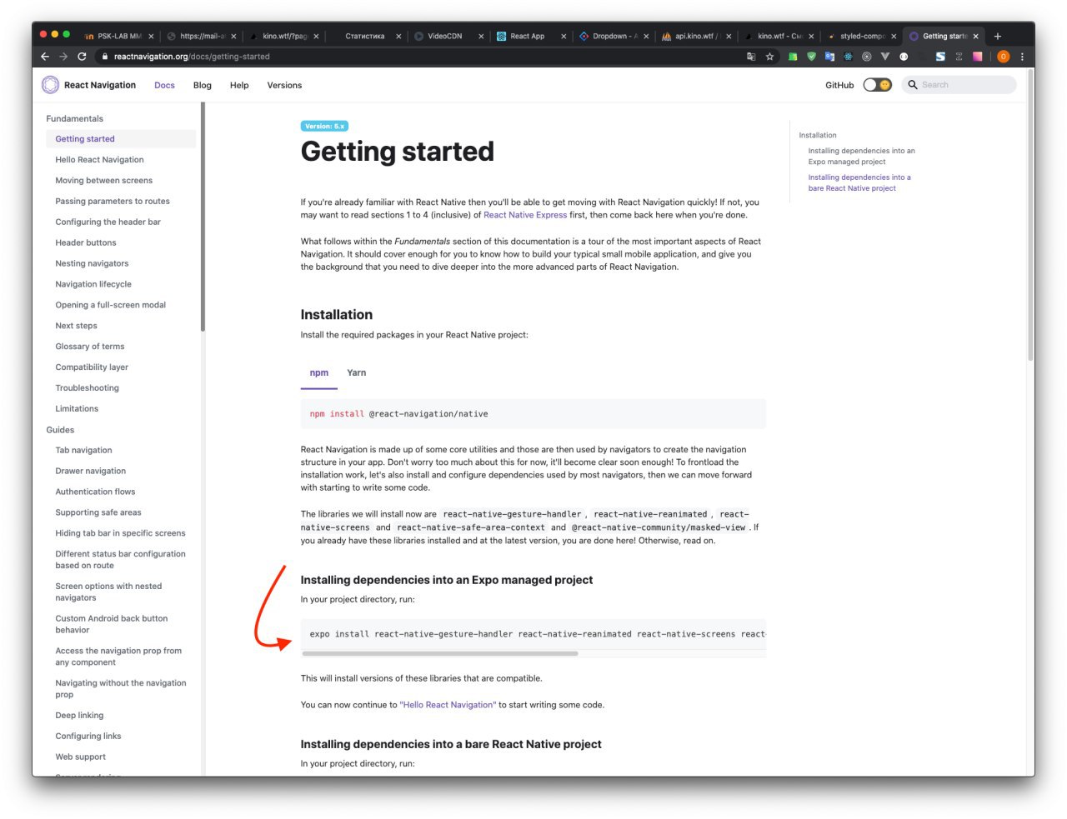Open the Blog navbar link
Image resolution: width=1067 pixels, height=819 pixels.
tap(203, 85)
